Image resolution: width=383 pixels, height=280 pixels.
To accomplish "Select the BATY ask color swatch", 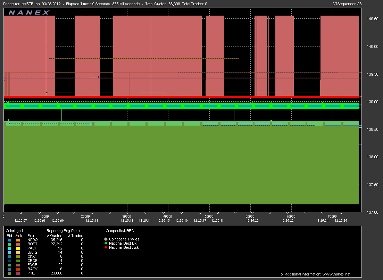I will [x=18, y=269].
